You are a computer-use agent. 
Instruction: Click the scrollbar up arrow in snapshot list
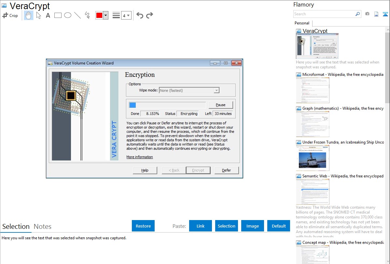pos(387,30)
